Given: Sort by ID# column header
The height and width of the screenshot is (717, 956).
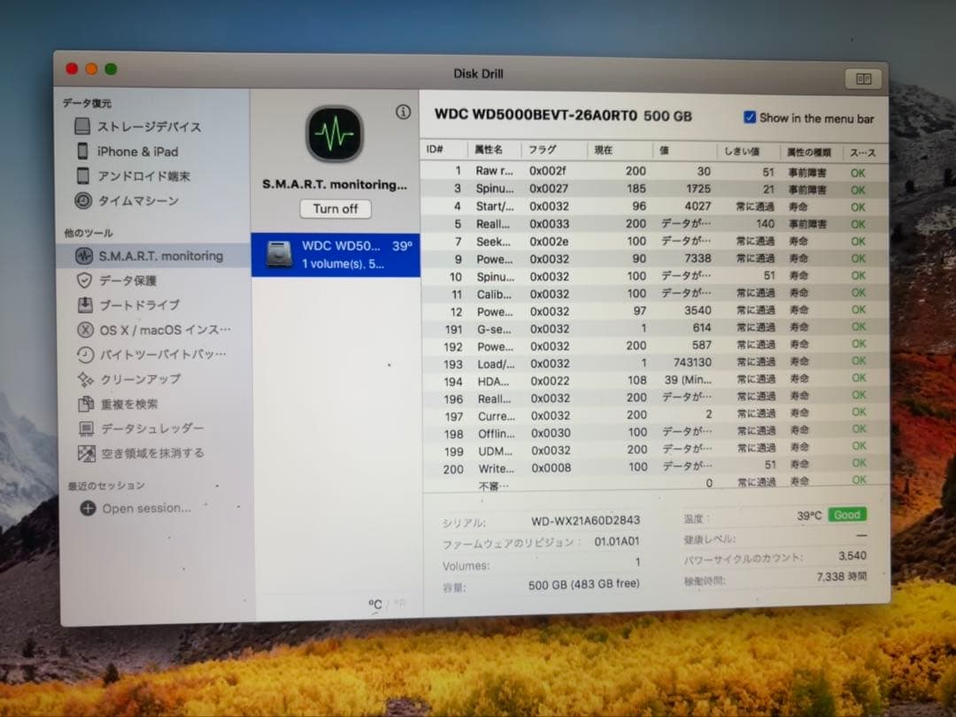Looking at the screenshot, I should pos(443,150).
